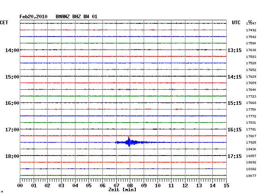This screenshot has width=258, height=196.
Task: Click the DC value "18382"
Action: coord(251,169)
